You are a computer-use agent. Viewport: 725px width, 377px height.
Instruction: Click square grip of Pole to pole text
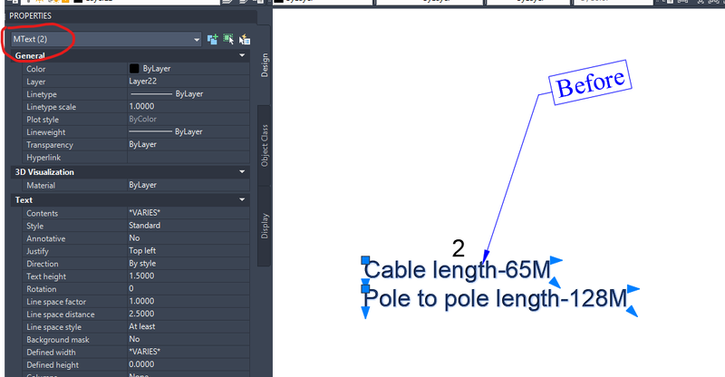(365, 289)
